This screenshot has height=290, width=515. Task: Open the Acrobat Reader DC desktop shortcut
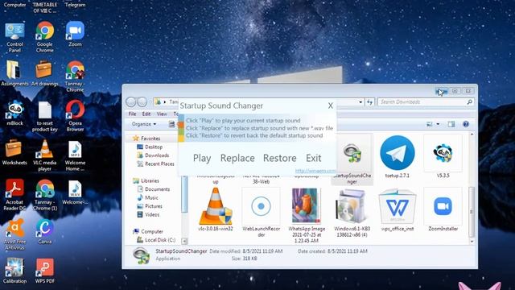coord(14,195)
